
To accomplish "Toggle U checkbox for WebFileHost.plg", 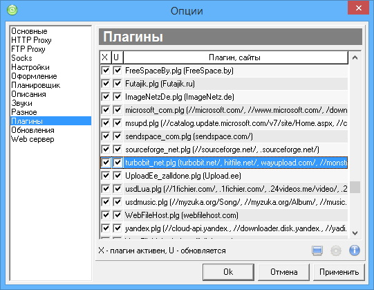I will point(117,215).
